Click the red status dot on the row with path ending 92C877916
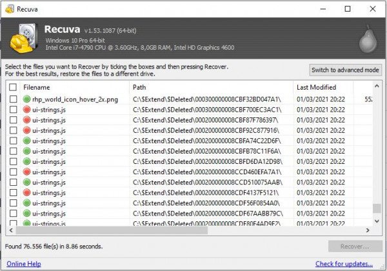The height and width of the screenshot is (271, 387). pos(26,130)
